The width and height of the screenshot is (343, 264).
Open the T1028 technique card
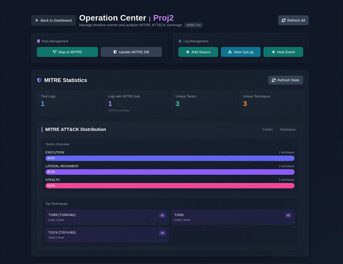tap(233, 217)
